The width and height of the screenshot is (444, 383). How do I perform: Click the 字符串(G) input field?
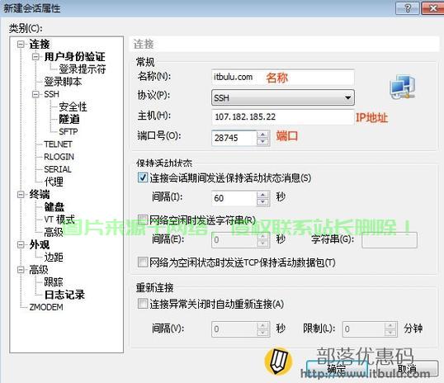pos(389,240)
